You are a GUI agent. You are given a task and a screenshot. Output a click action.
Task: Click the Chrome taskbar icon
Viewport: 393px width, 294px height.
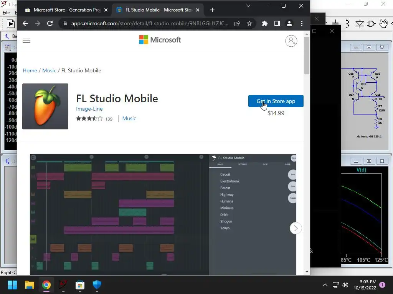[46, 285]
